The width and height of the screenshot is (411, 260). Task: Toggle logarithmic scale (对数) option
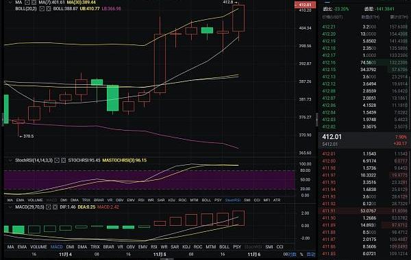pos(292,255)
